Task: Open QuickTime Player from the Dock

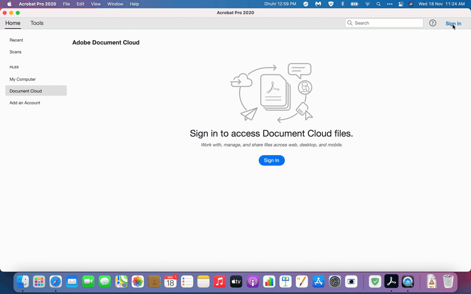Action: click(x=408, y=282)
